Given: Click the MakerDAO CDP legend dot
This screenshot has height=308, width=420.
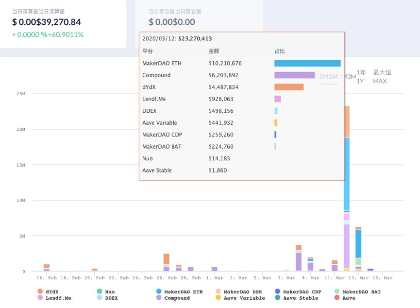Looking at the screenshot, I should coord(278,291).
